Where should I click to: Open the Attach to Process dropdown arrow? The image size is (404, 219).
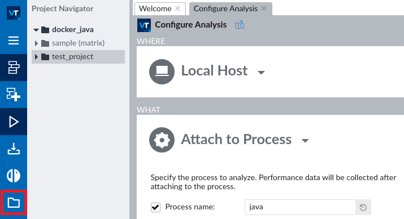[305, 141]
